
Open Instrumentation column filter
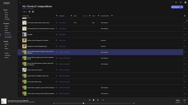[112, 16]
